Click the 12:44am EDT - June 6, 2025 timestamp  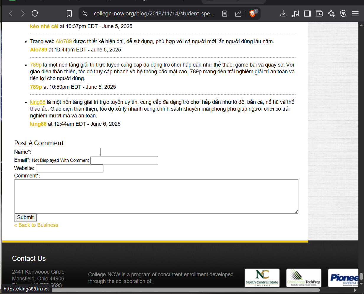[x=87, y=124]
